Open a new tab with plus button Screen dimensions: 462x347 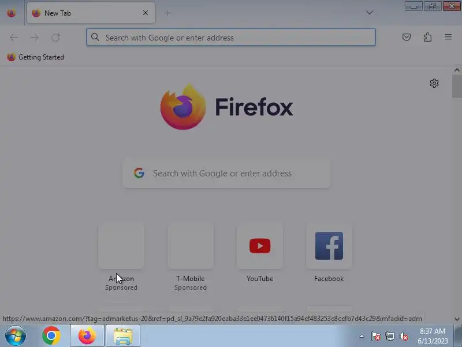(167, 13)
